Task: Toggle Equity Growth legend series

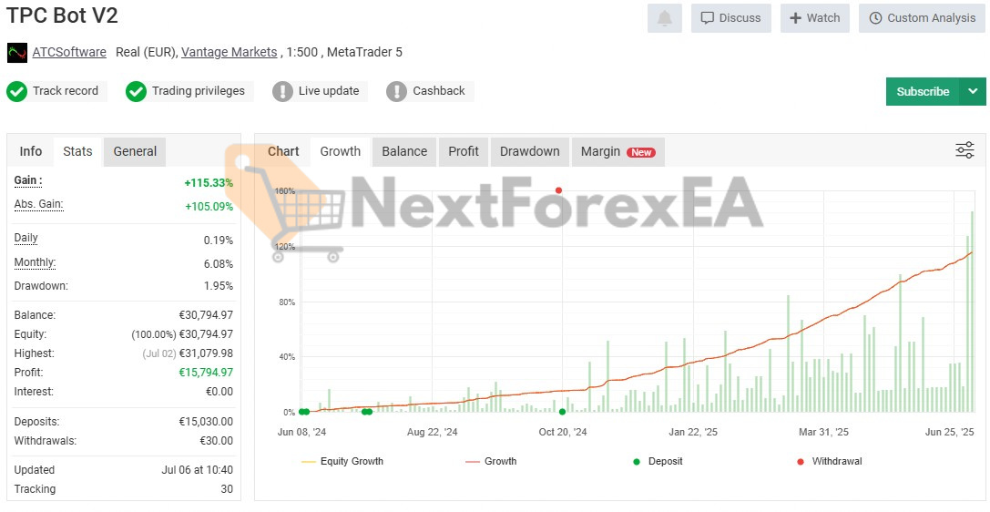Action: pos(342,462)
